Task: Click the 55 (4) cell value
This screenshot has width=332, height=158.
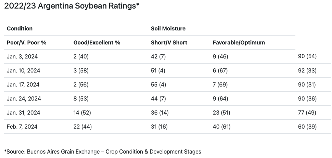Action: pos(158,84)
